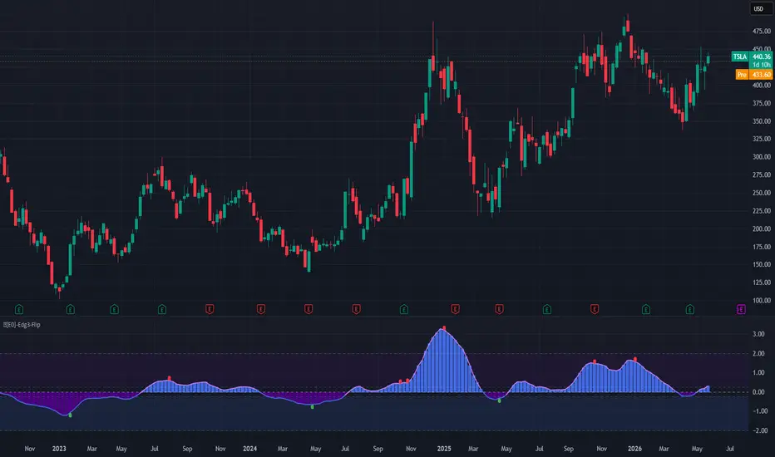Open the July 2025 green earnings marker
The image size is (775, 457).
click(x=546, y=310)
